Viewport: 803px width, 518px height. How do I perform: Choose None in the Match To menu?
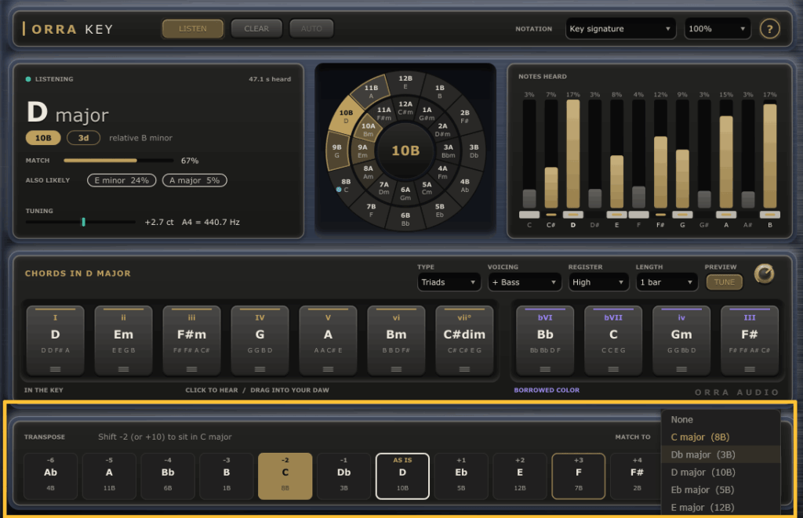tap(721, 420)
